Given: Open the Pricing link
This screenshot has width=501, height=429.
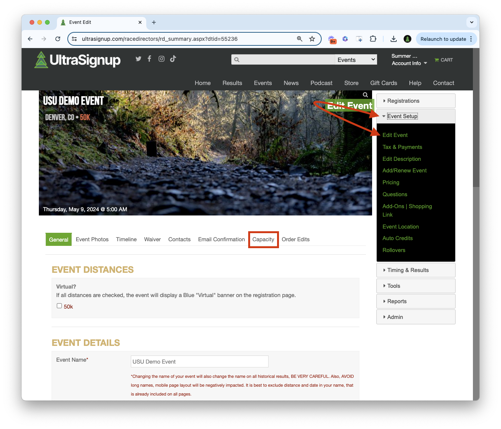Looking at the screenshot, I should [391, 182].
